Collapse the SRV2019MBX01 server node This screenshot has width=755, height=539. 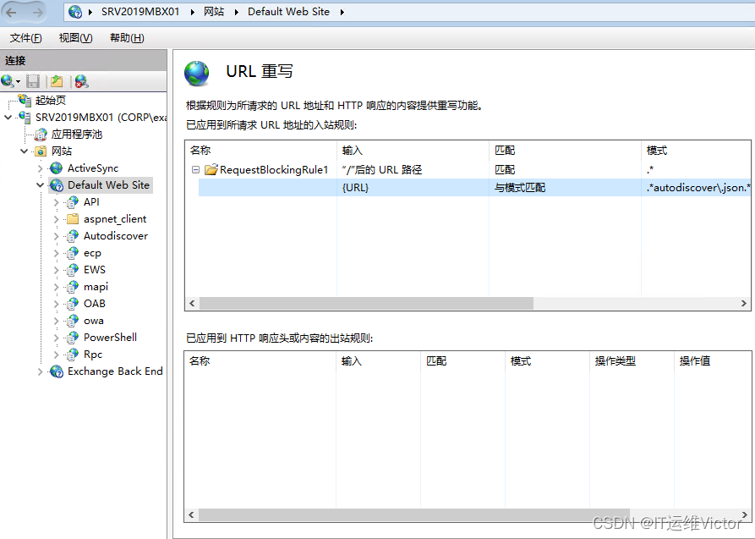[8, 117]
